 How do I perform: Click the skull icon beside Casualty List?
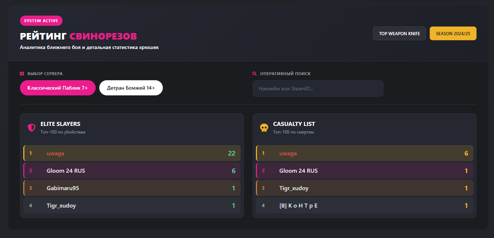point(264,128)
